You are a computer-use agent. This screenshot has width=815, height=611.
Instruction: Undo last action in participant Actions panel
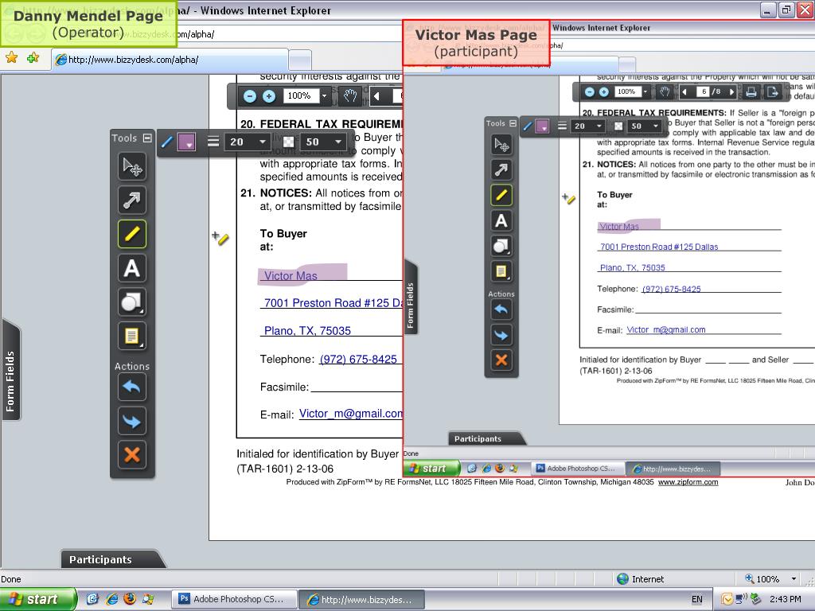(x=501, y=309)
